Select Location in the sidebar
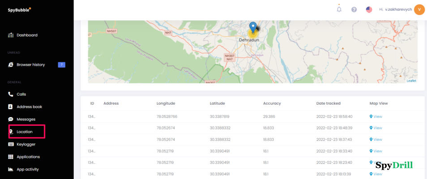This screenshot has width=427, height=179. (25, 132)
